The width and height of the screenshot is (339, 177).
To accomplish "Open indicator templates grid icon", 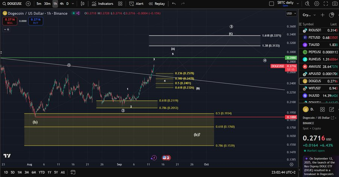I will click(x=120, y=4).
